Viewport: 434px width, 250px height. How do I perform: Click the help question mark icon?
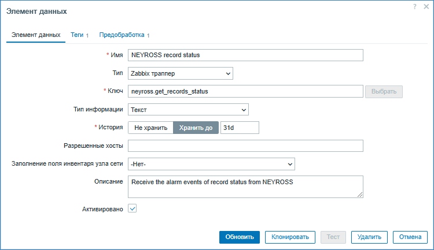414,6
